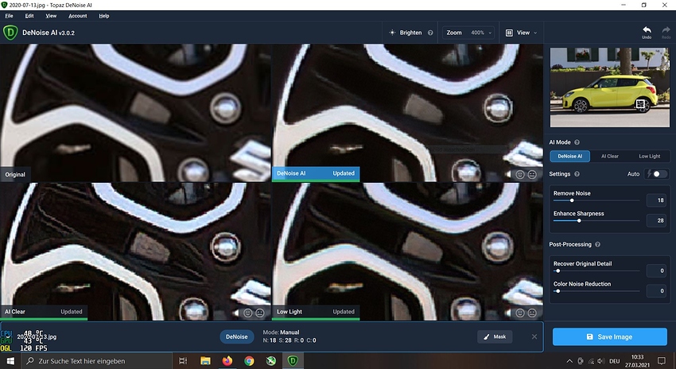Image resolution: width=676 pixels, height=369 pixels.
Task: Switch to Low Light mode
Action: [649, 156]
